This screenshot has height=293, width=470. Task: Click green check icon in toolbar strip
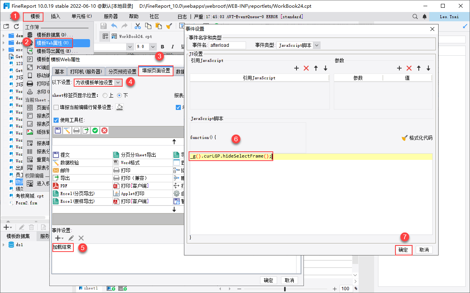coord(95,130)
